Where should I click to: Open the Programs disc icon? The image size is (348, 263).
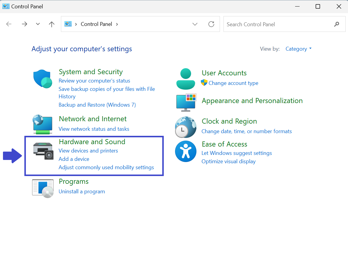43,189
